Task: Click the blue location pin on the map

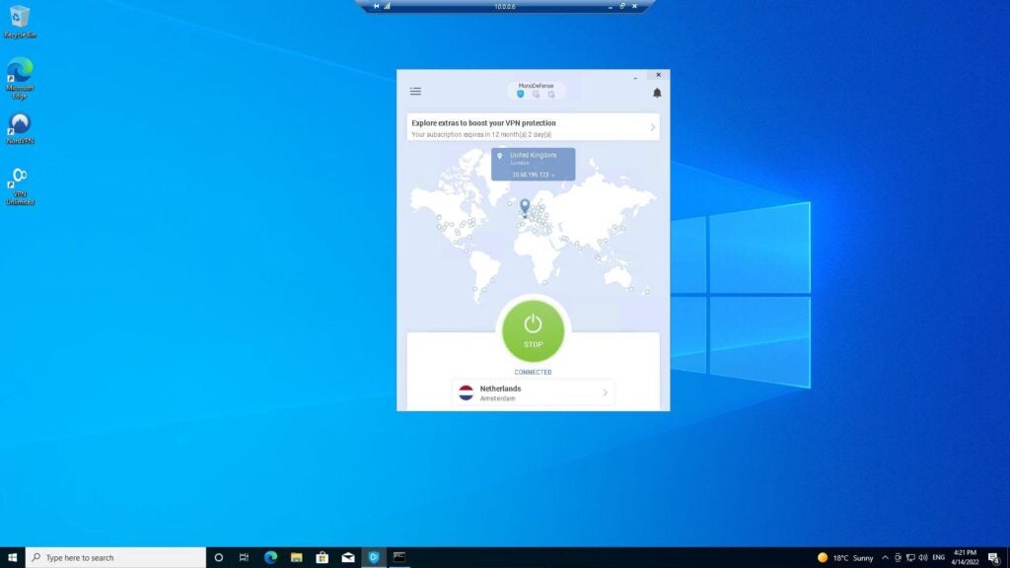Action: click(525, 206)
